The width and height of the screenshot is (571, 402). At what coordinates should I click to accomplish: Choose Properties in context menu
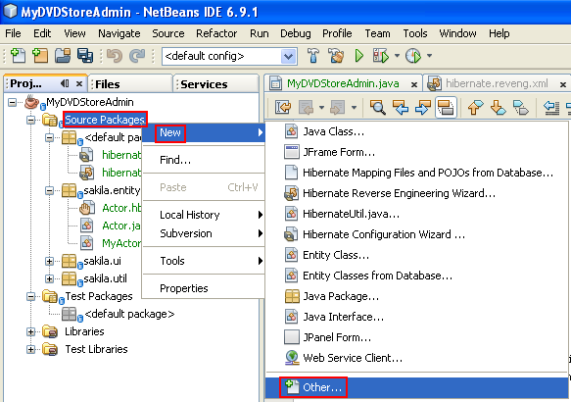[x=203, y=288]
